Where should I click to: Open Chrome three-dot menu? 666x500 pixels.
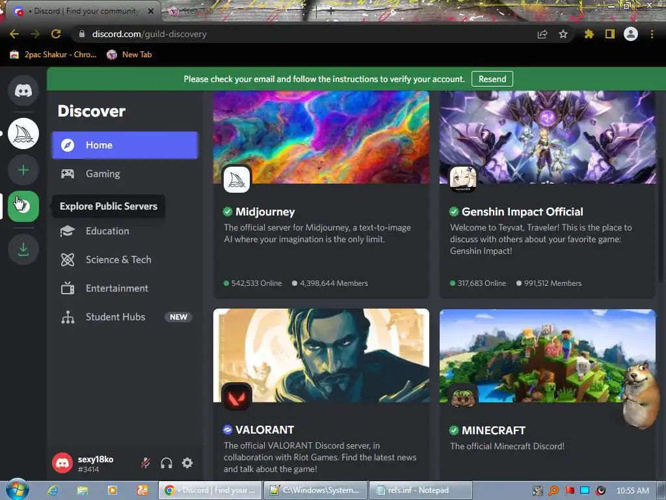click(x=652, y=34)
